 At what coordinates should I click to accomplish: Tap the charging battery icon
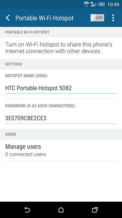101,4
